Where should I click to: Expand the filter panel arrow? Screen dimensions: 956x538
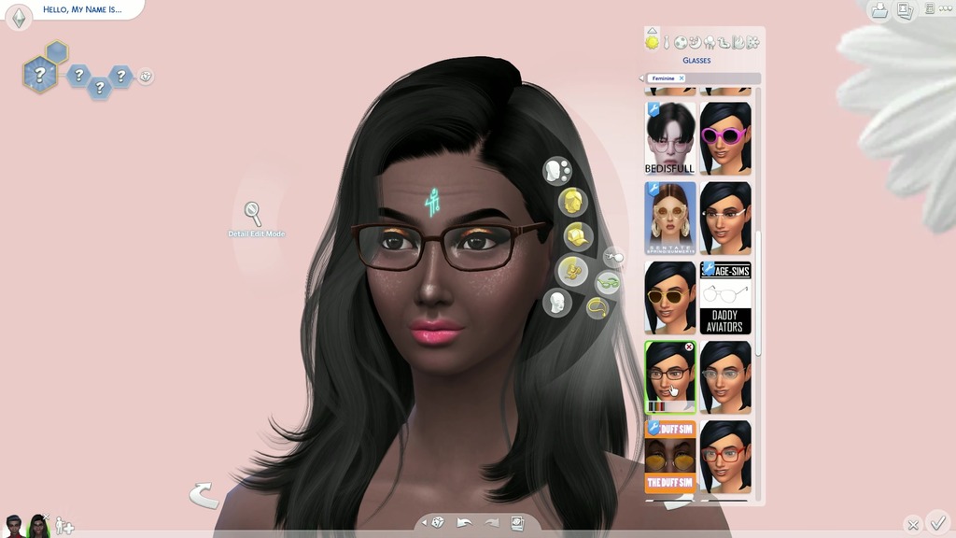point(640,78)
